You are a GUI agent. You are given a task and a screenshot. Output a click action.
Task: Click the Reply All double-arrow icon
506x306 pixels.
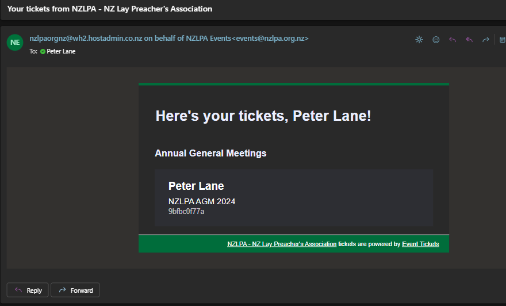[469, 40]
